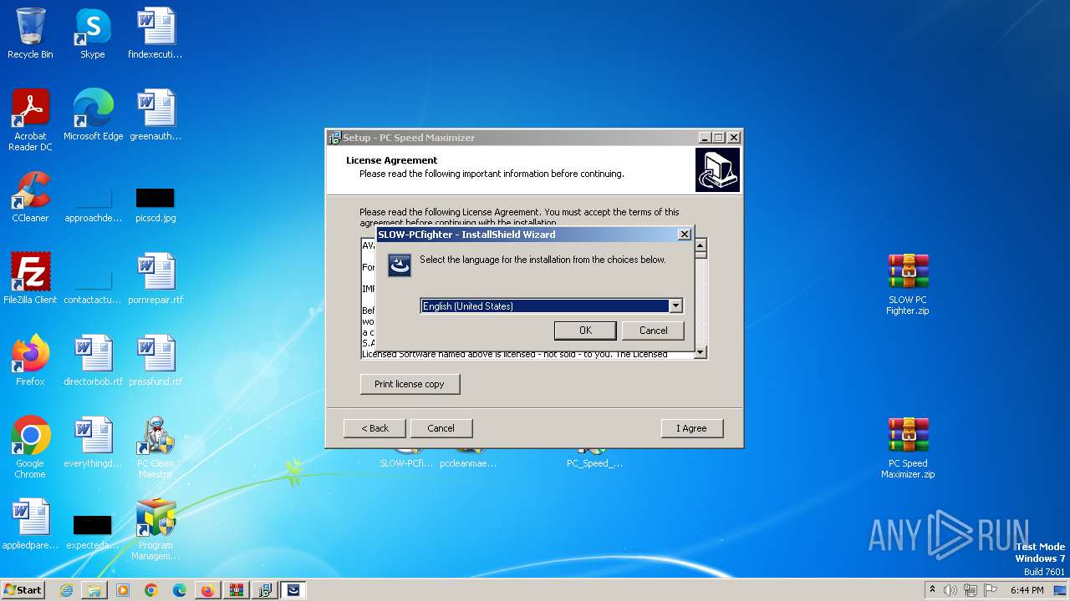Screen dimensions: 1070x601
Task: Launch Firefox from the desktop
Action: 30,361
